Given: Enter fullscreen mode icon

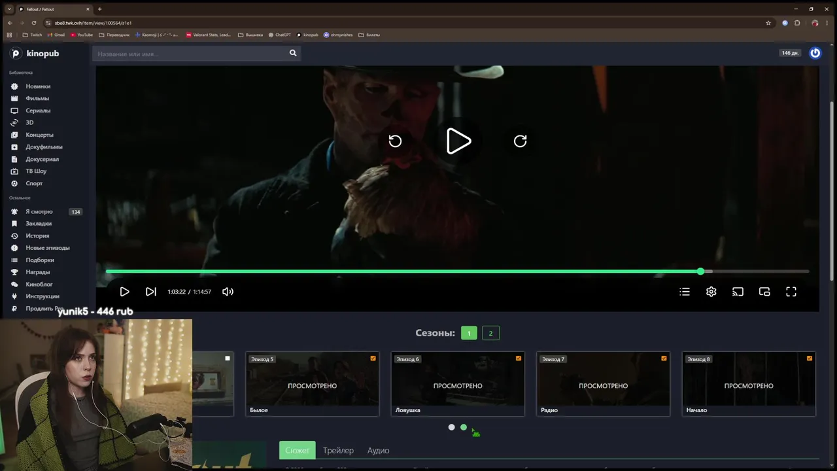Looking at the screenshot, I should coord(791,292).
